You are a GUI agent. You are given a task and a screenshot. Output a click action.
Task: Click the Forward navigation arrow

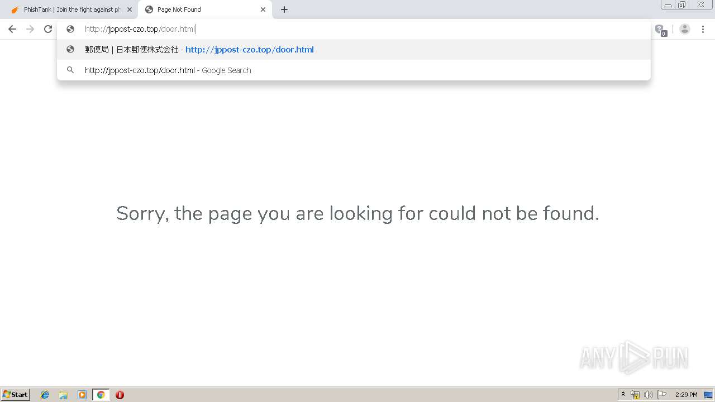(x=30, y=29)
